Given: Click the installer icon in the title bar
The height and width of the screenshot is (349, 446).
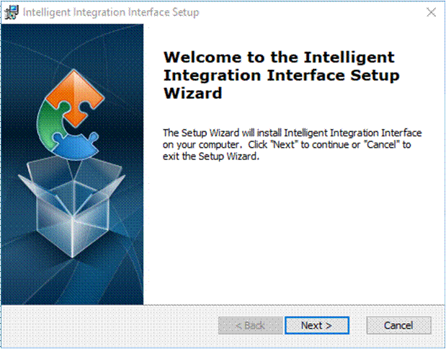Looking at the screenshot, I should [x=12, y=12].
